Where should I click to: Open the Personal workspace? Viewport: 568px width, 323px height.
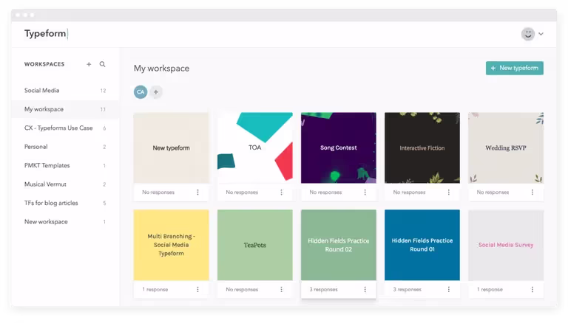pos(65,147)
